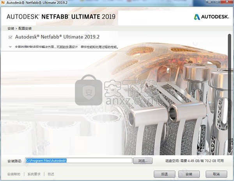
Task: Expand the Netfabb product description arrow
Action: (10, 47)
